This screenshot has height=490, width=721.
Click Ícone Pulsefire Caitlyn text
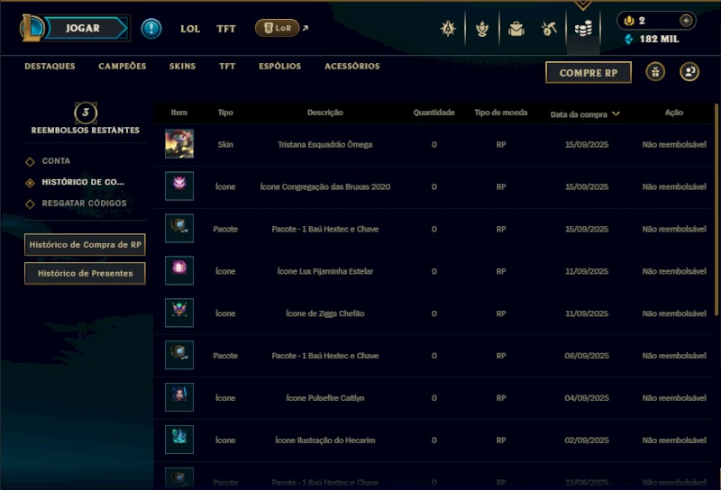(325, 398)
